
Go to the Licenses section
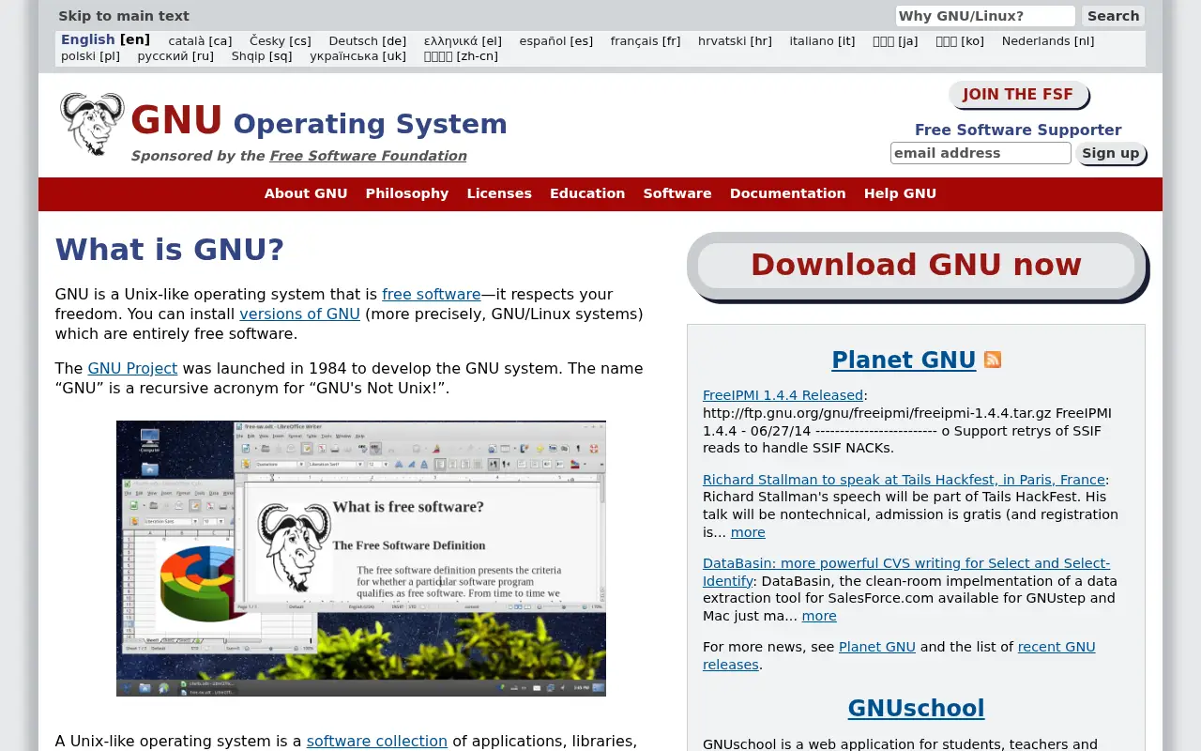tap(499, 193)
